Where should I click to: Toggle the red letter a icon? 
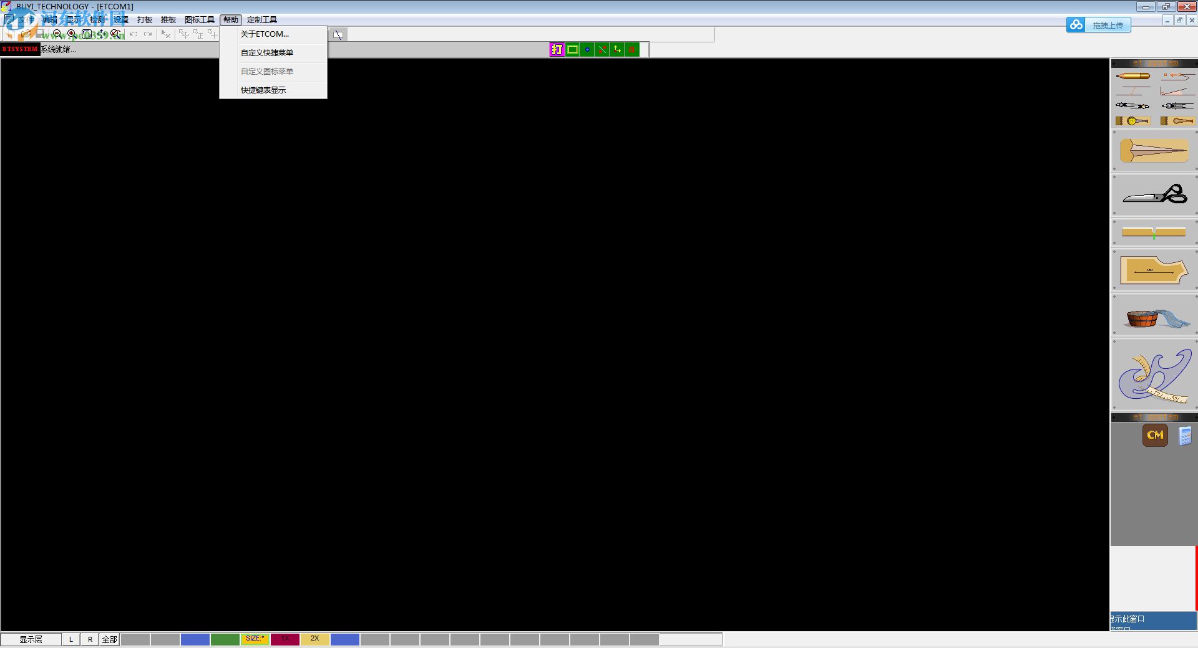coord(632,49)
